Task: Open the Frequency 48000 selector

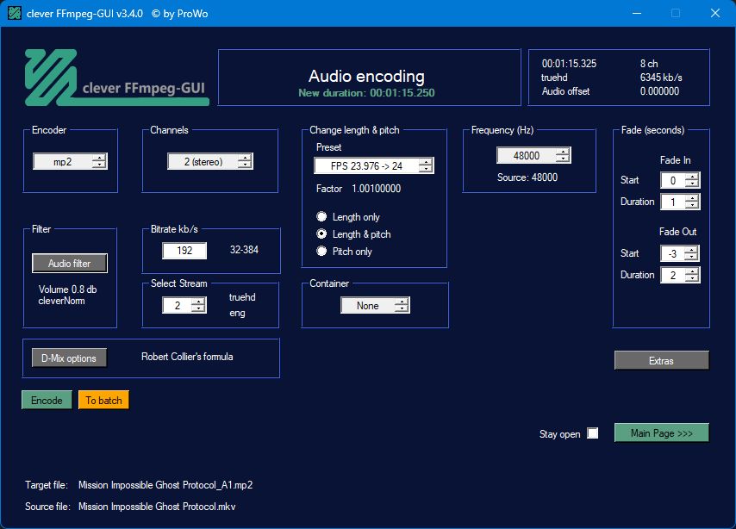Action: pos(533,155)
